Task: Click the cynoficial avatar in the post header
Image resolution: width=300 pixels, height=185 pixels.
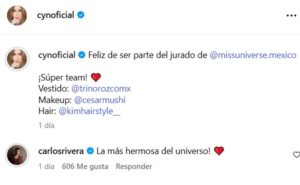Action: (x=17, y=16)
